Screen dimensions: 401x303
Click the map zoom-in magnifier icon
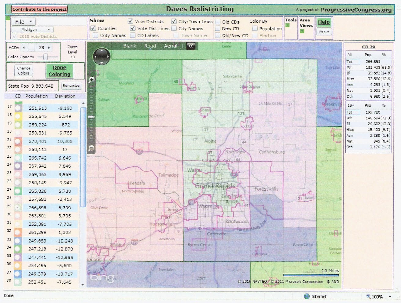tap(91, 80)
